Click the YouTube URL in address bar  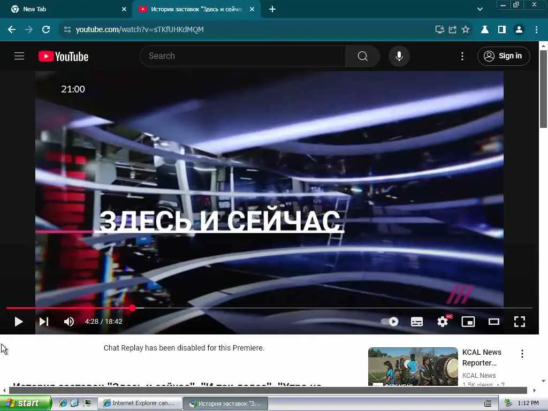(140, 29)
